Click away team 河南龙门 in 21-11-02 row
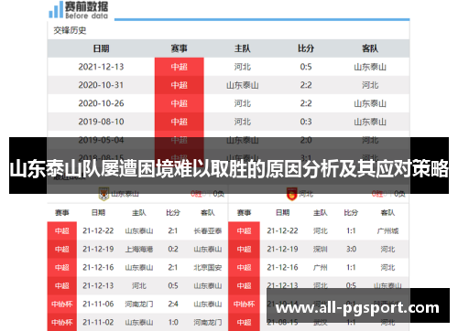Screen dimensions: 458x331 pos(208,323)
